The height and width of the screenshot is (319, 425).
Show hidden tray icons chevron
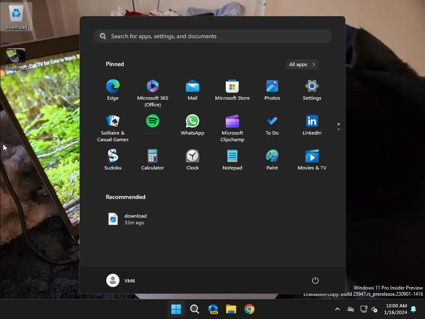337,309
